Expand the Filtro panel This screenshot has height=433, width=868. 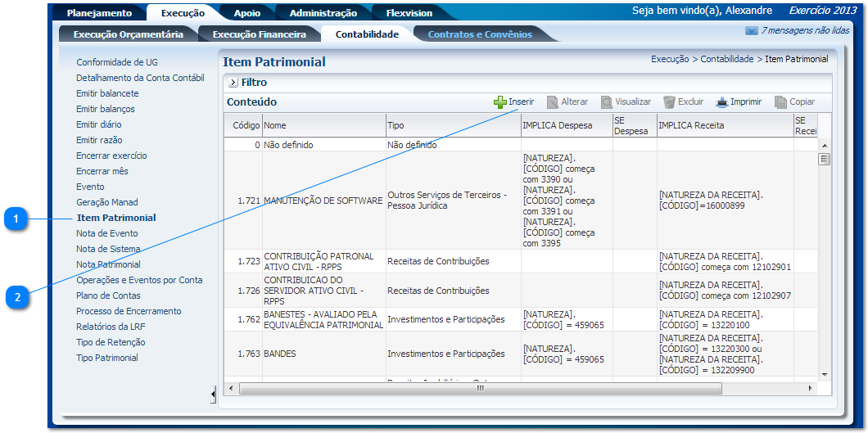click(233, 83)
